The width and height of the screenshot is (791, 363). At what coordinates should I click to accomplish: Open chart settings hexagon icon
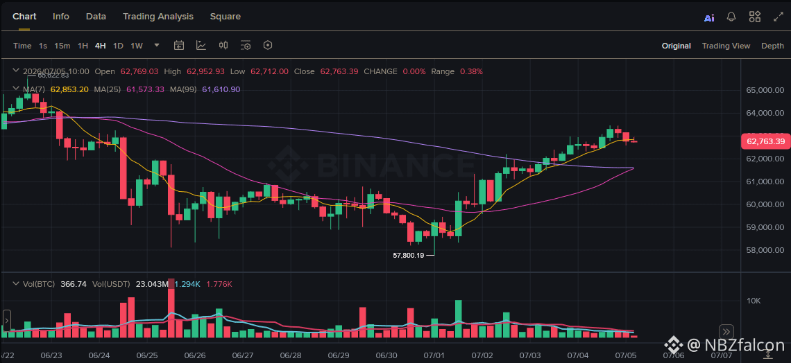tap(268, 45)
